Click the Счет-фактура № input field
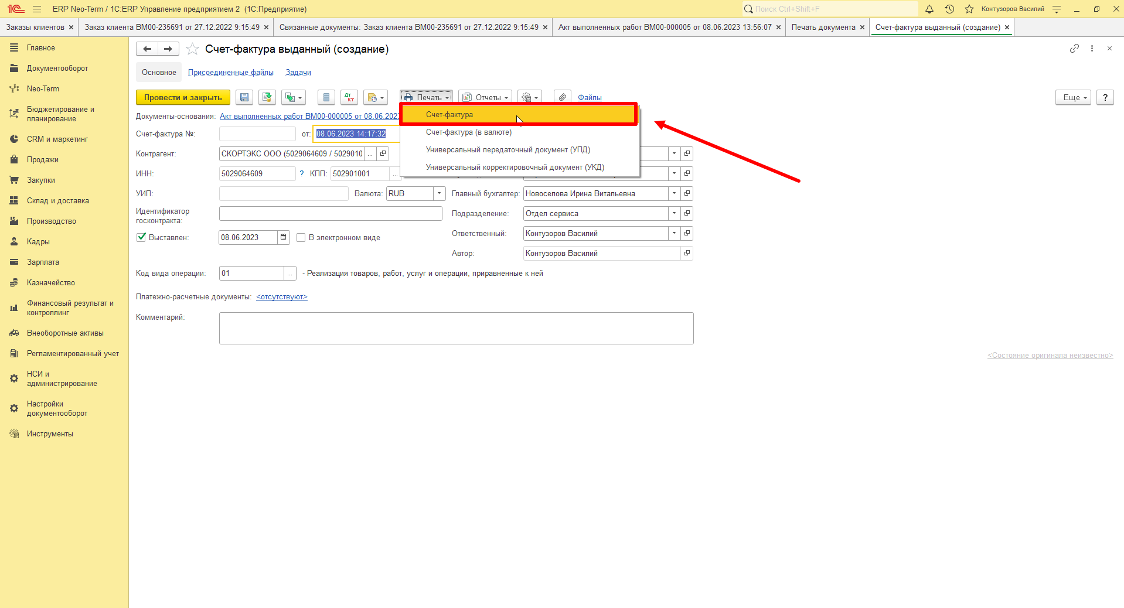The image size is (1124, 608). click(x=257, y=134)
